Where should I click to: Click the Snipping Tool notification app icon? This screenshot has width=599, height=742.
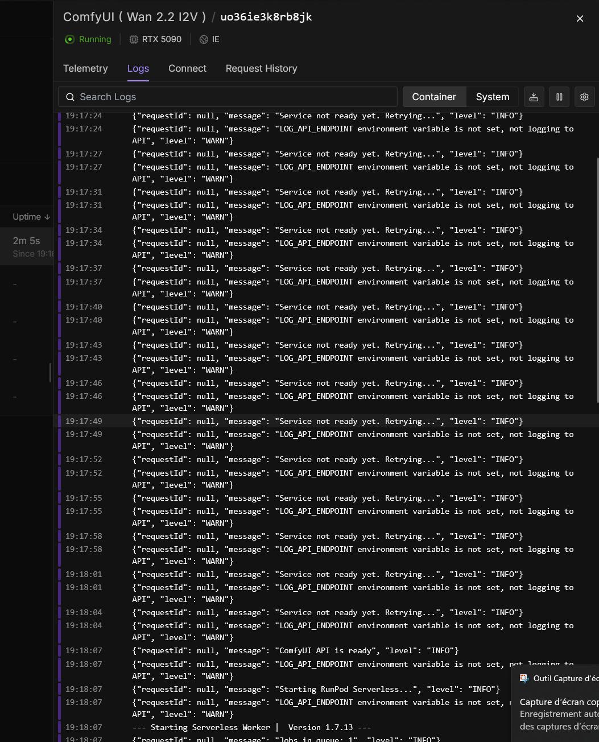click(524, 678)
